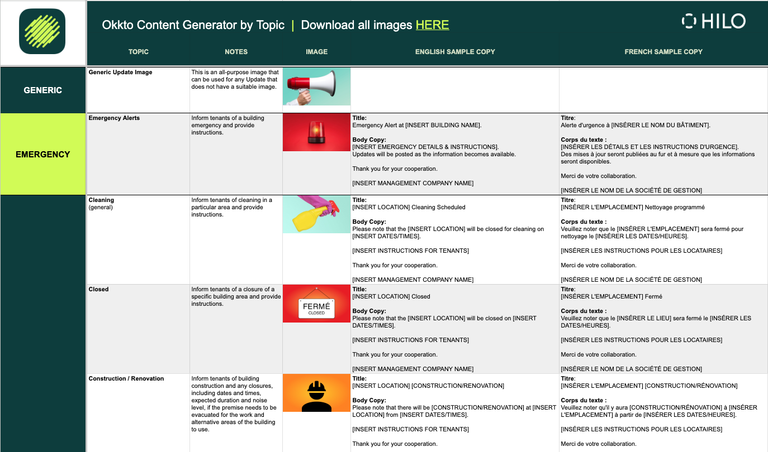Click the Cleaning Scheduled English copy cell
Image resolution: width=768 pixels, height=452 pixels.
[x=455, y=240]
